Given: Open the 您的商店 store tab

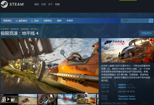Looking at the screenshot, I should [x=7, y=21].
